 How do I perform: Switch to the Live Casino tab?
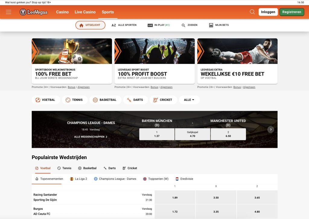pos(85,12)
